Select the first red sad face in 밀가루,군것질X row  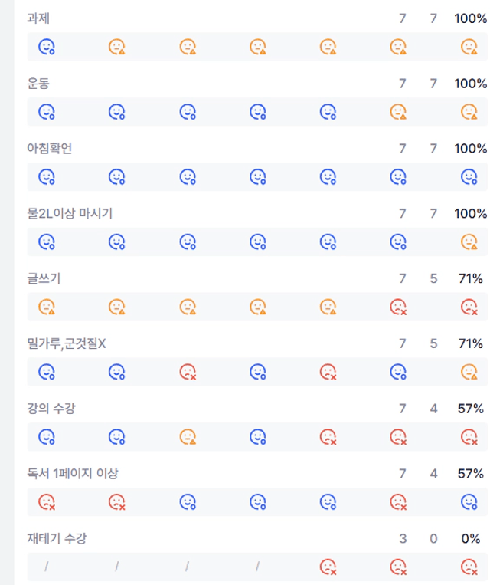188,372
